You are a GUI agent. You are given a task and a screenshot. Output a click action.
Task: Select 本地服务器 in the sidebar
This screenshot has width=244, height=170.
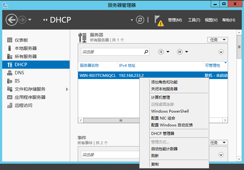[36, 48]
